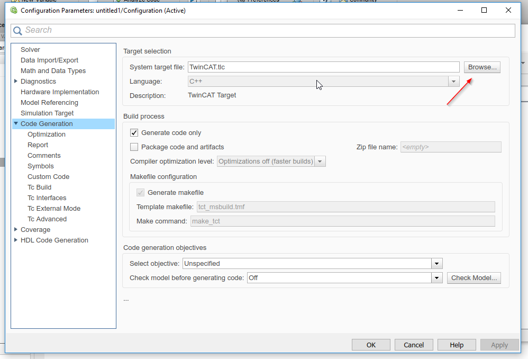Open Tc Advanced pane

pos(47,219)
